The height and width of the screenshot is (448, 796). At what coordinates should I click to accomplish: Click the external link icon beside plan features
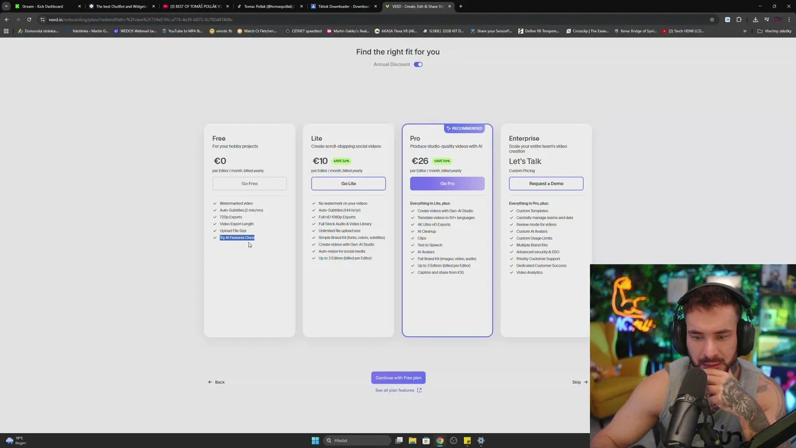point(419,390)
